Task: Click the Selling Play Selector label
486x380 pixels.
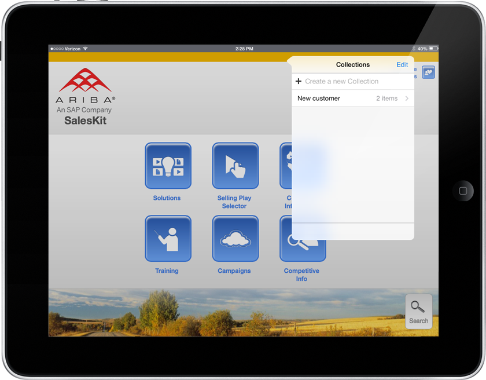Action: 234,202
